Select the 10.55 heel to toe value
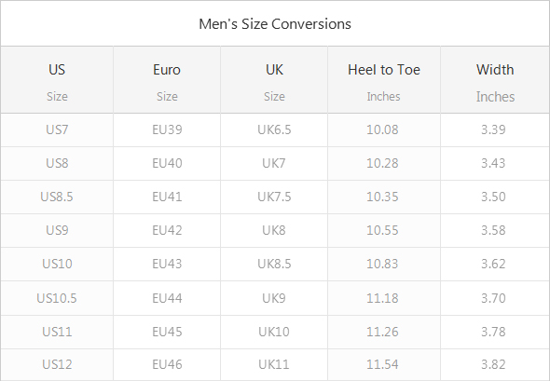 (382, 230)
